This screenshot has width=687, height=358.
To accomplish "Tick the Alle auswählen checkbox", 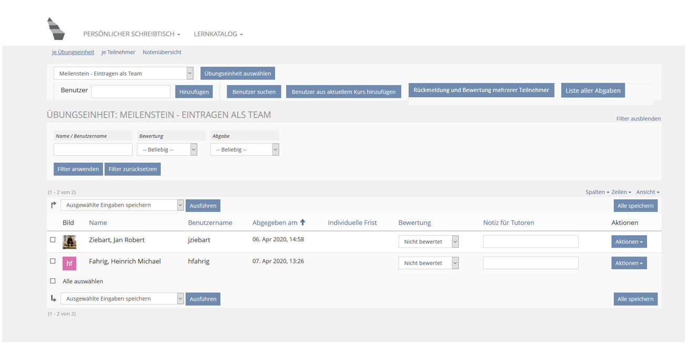I will tap(53, 281).
